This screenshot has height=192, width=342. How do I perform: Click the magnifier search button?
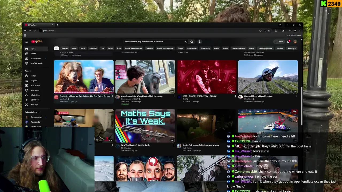[x=192, y=42]
